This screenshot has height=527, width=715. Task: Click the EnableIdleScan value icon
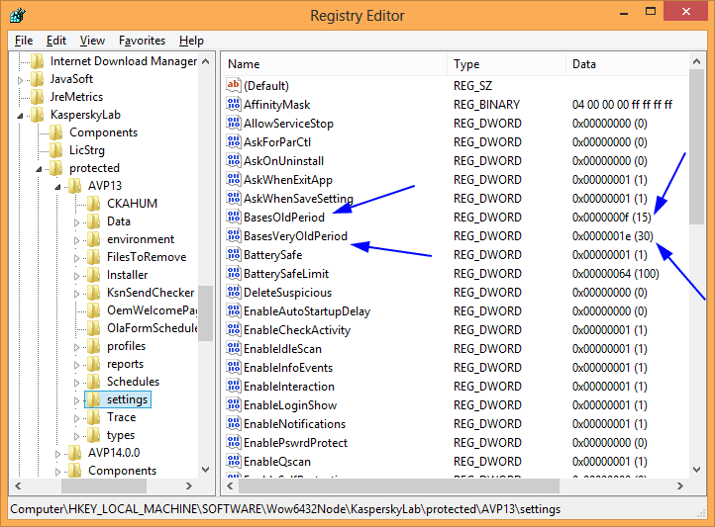point(234,348)
